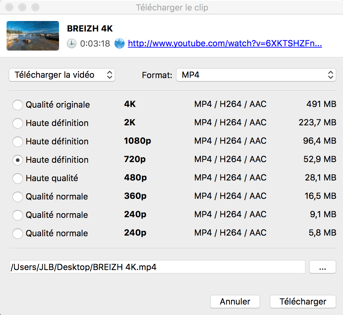Select the 720p Haute définition option

(18, 160)
